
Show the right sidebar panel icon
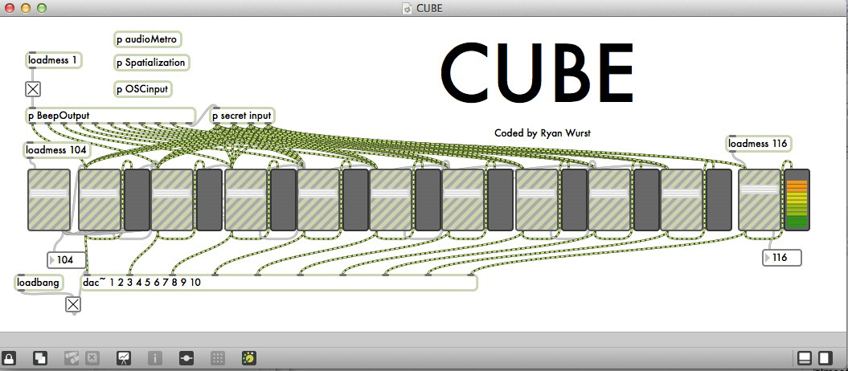point(825,357)
